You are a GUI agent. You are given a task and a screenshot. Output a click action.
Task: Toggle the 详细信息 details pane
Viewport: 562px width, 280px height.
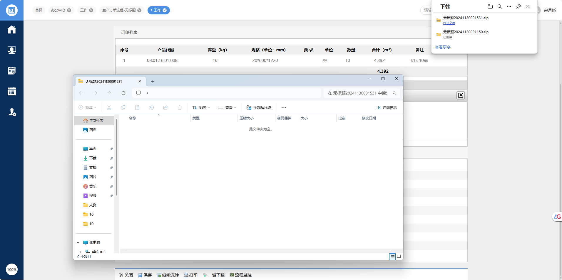tap(386, 107)
